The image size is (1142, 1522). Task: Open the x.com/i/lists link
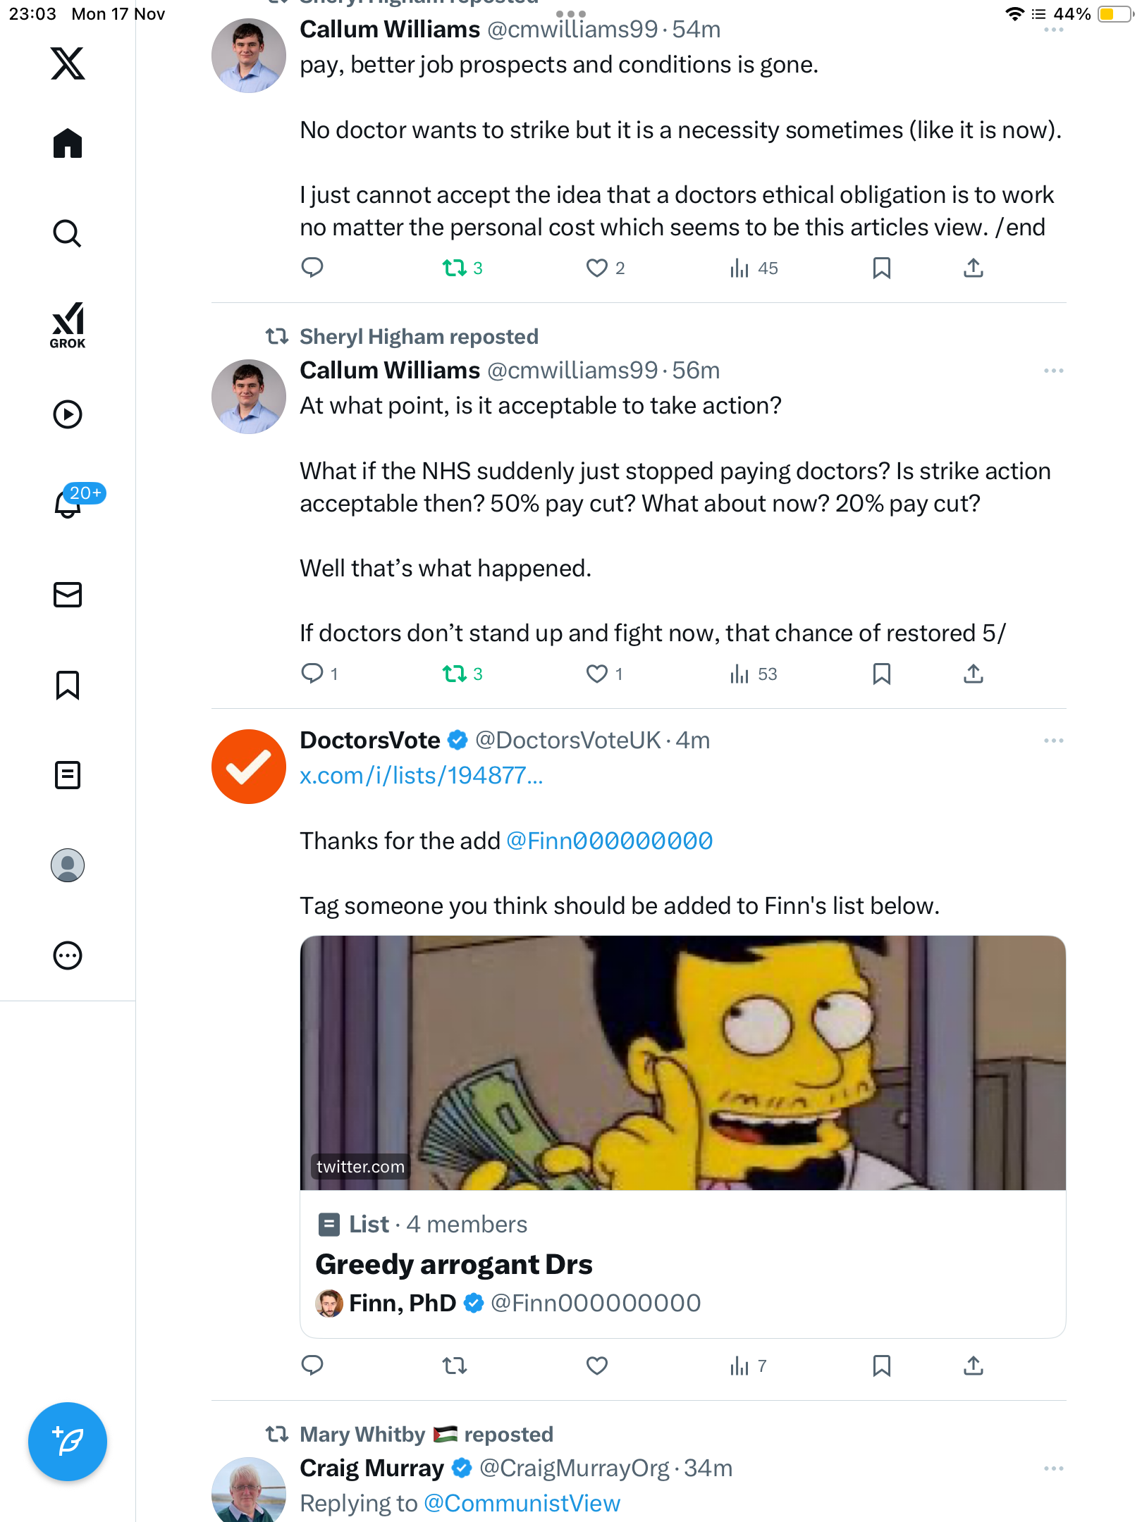pyautogui.click(x=421, y=776)
